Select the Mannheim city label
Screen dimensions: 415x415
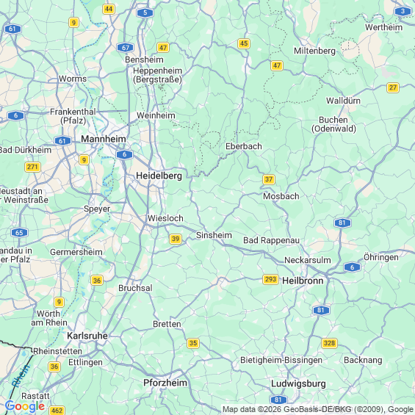click(x=104, y=139)
